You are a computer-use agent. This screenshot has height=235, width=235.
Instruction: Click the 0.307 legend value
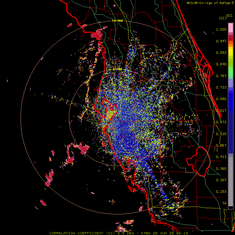point(221,180)
